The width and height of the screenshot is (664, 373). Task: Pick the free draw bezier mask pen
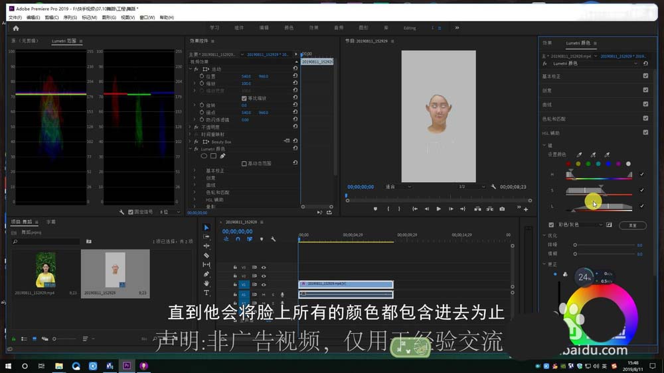pyautogui.click(x=222, y=156)
